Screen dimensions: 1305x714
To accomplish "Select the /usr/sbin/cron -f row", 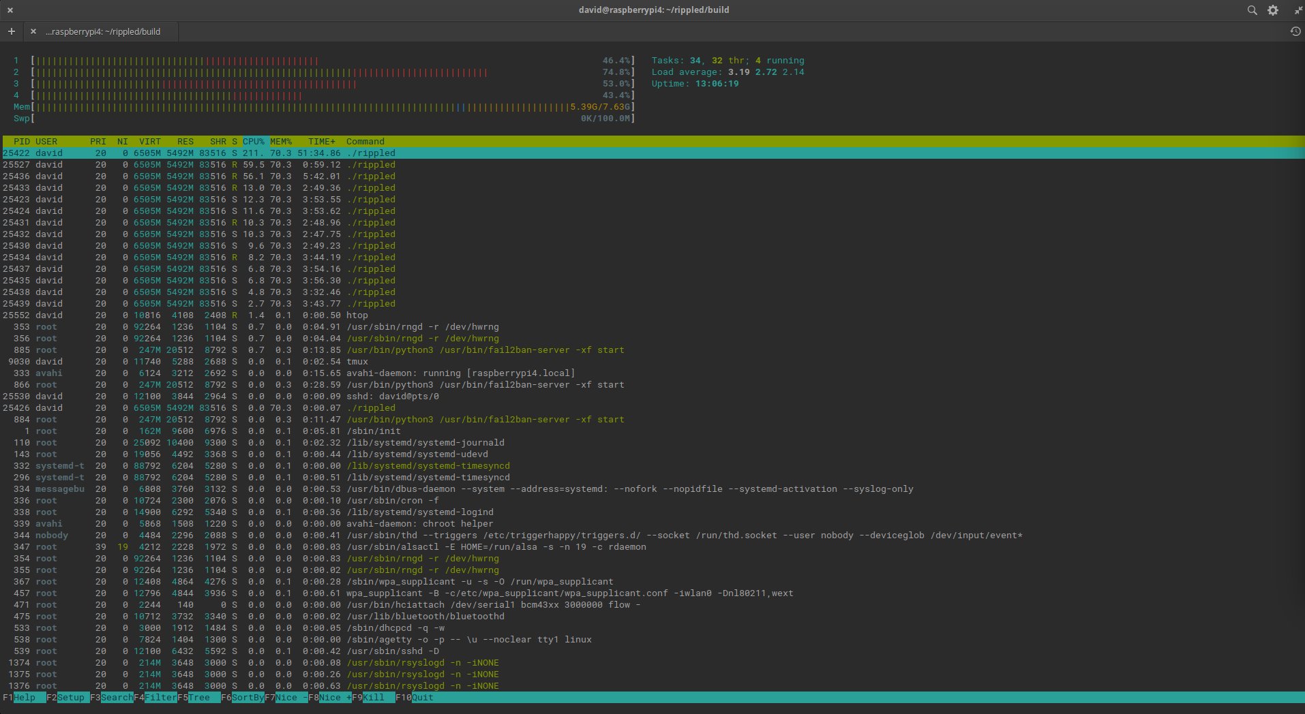I will click(x=652, y=501).
